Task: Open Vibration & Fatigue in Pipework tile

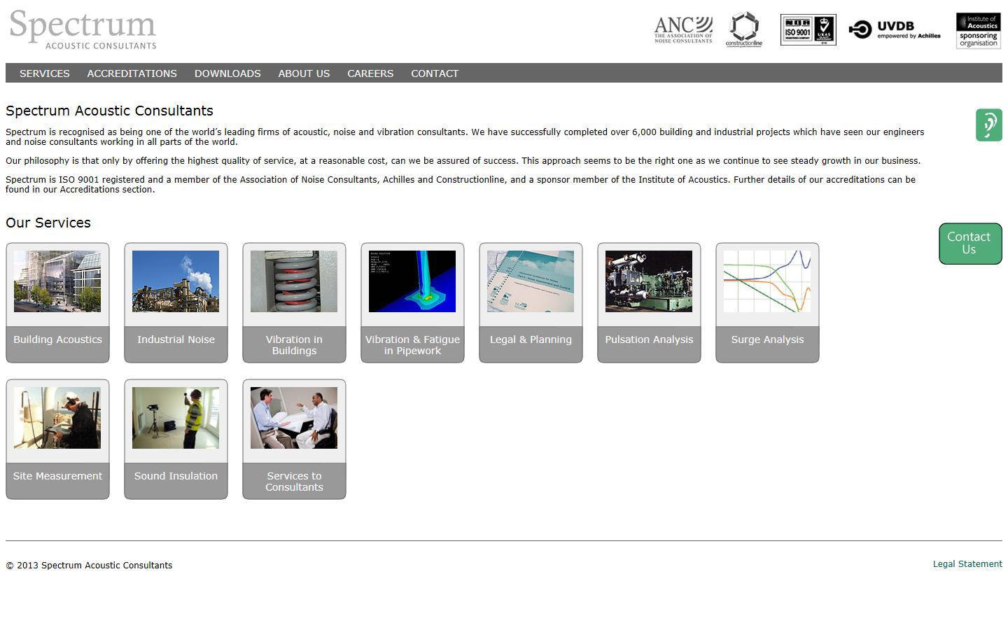Action: click(412, 302)
